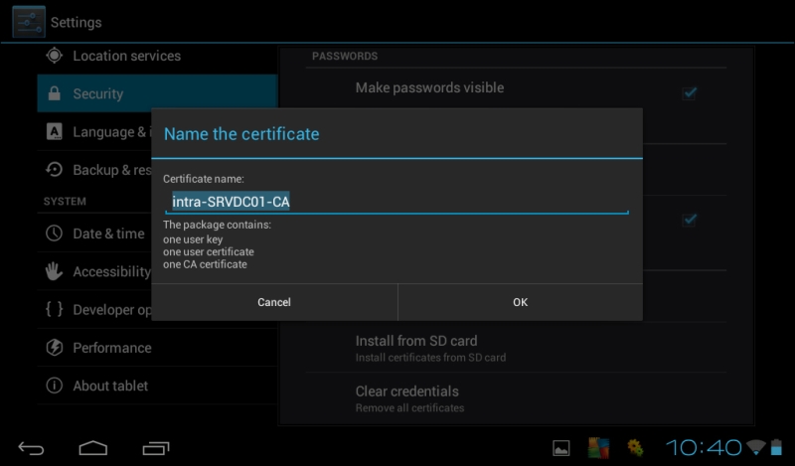Select Install from SD card option

(x=516, y=348)
